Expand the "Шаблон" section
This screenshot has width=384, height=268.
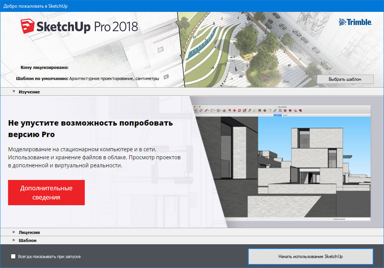(x=14, y=240)
